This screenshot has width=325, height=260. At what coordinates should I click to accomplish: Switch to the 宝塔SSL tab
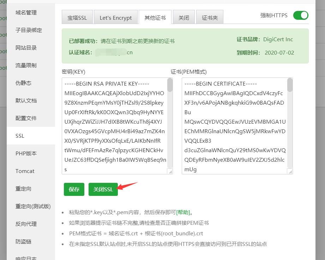coord(77,17)
